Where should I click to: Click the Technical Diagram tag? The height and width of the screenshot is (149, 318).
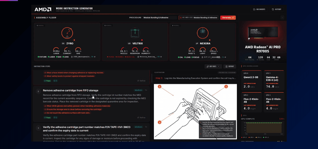click(227, 72)
